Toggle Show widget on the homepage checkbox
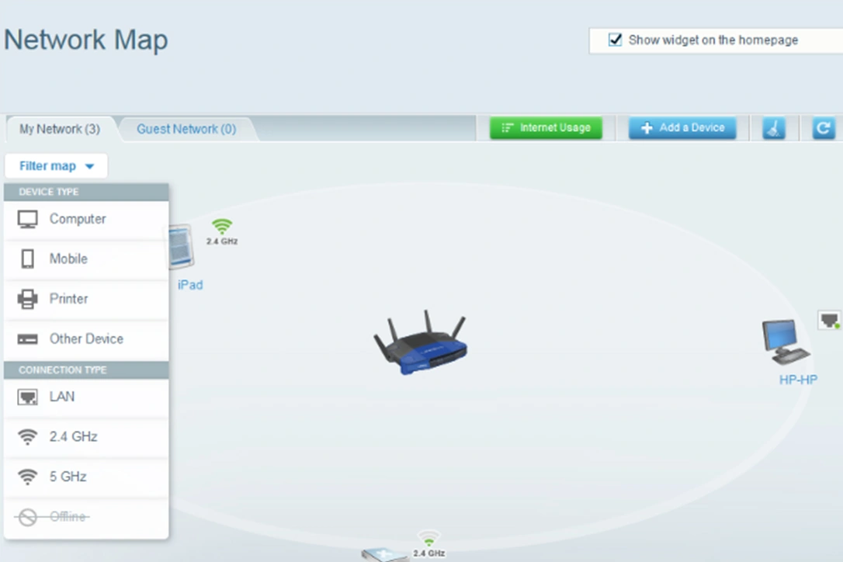Screen dimensions: 843x562 [x=616, y=40]
